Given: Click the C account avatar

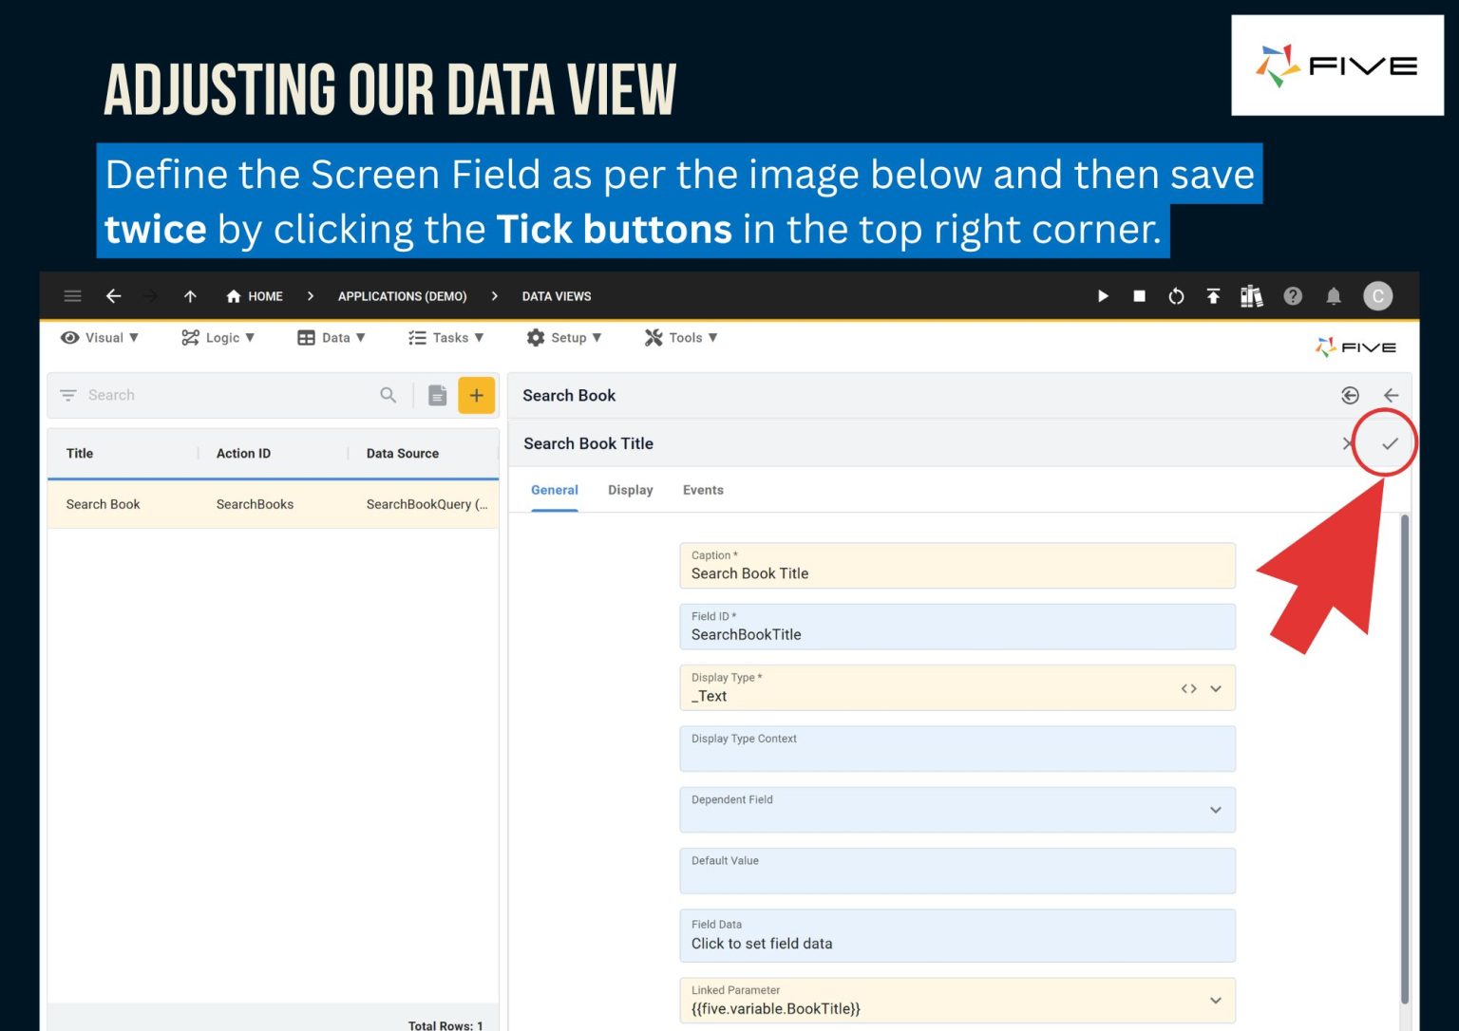Looking at the screenshot, I should pyautogui.click(x=1378, y=296).
